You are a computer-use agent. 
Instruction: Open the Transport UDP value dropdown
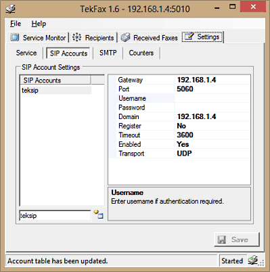(212, 154)
